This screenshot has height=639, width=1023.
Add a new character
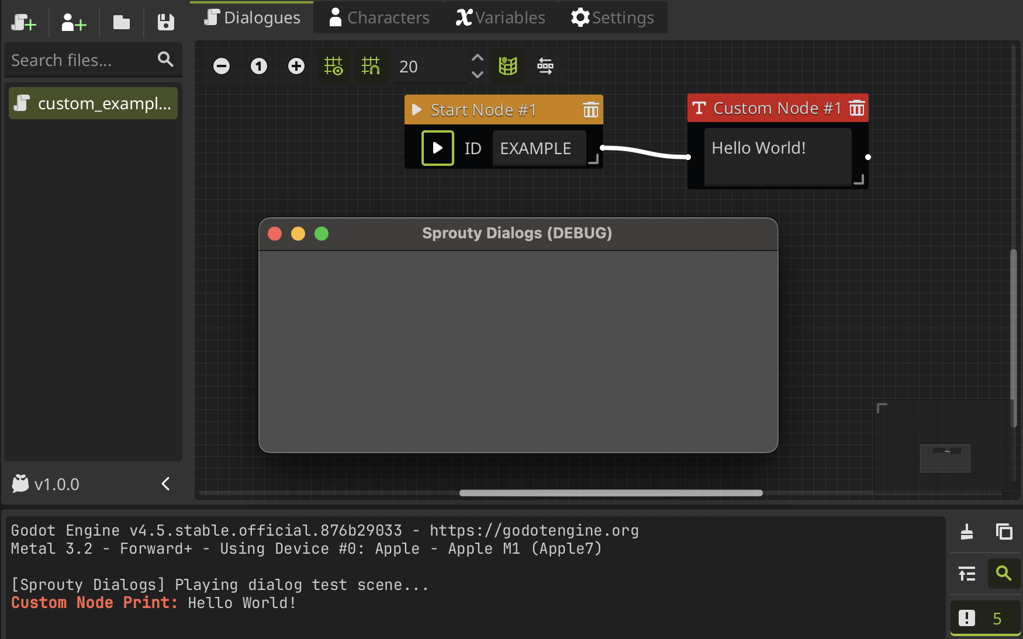72,22
